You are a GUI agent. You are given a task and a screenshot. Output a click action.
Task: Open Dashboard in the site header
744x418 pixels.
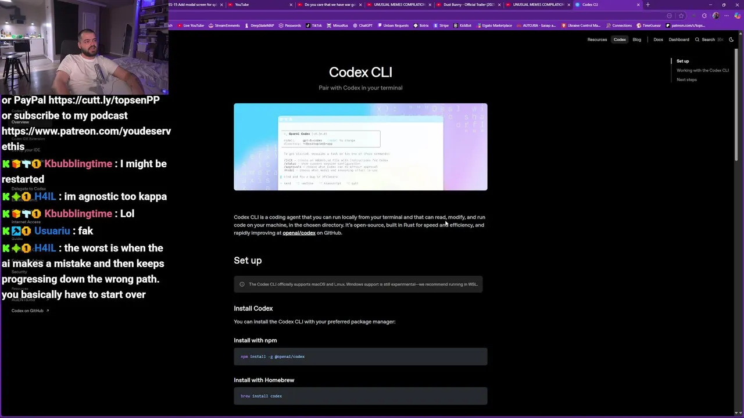click(x=678, y=39)
